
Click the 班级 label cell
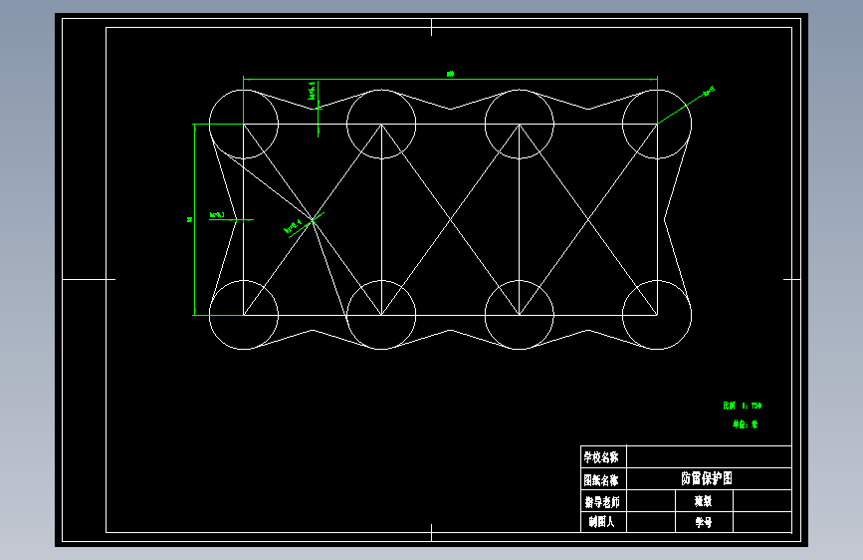click(x=703, y=501)
